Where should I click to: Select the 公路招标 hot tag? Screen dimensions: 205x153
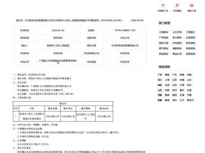click(191, 38)
